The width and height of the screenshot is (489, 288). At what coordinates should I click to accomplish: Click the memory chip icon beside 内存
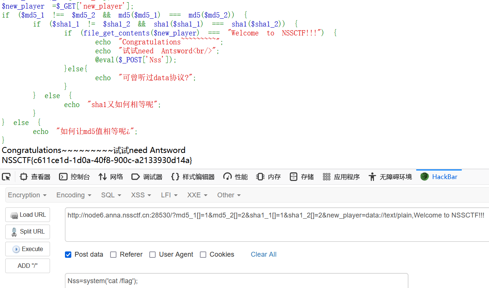point(261,177)
